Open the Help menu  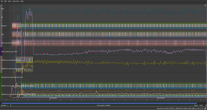(22, 1)
